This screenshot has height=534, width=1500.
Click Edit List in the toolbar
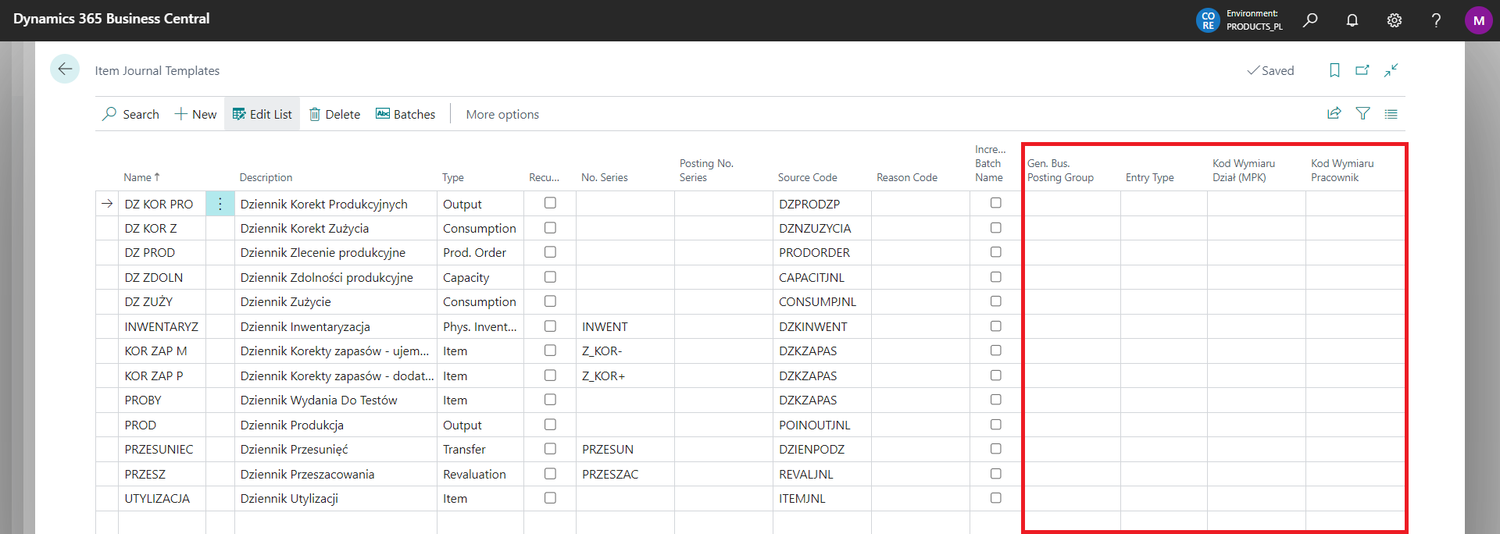pyautogui.click(x=262, y=114)
